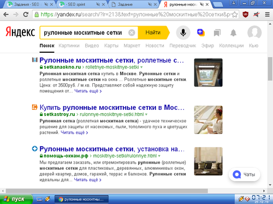273x204 pixels.
Task: Click Читать ещё under setkanaokno.ru snippet
Action: [x=88, y=91]
